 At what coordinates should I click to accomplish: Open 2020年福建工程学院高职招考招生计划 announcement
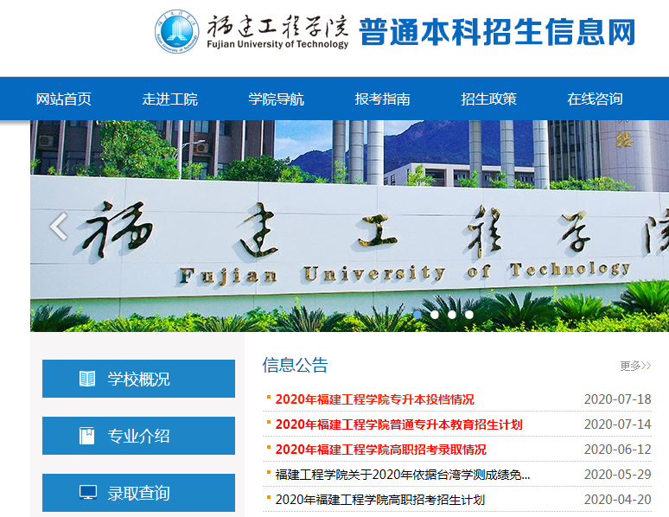(380, 500)
